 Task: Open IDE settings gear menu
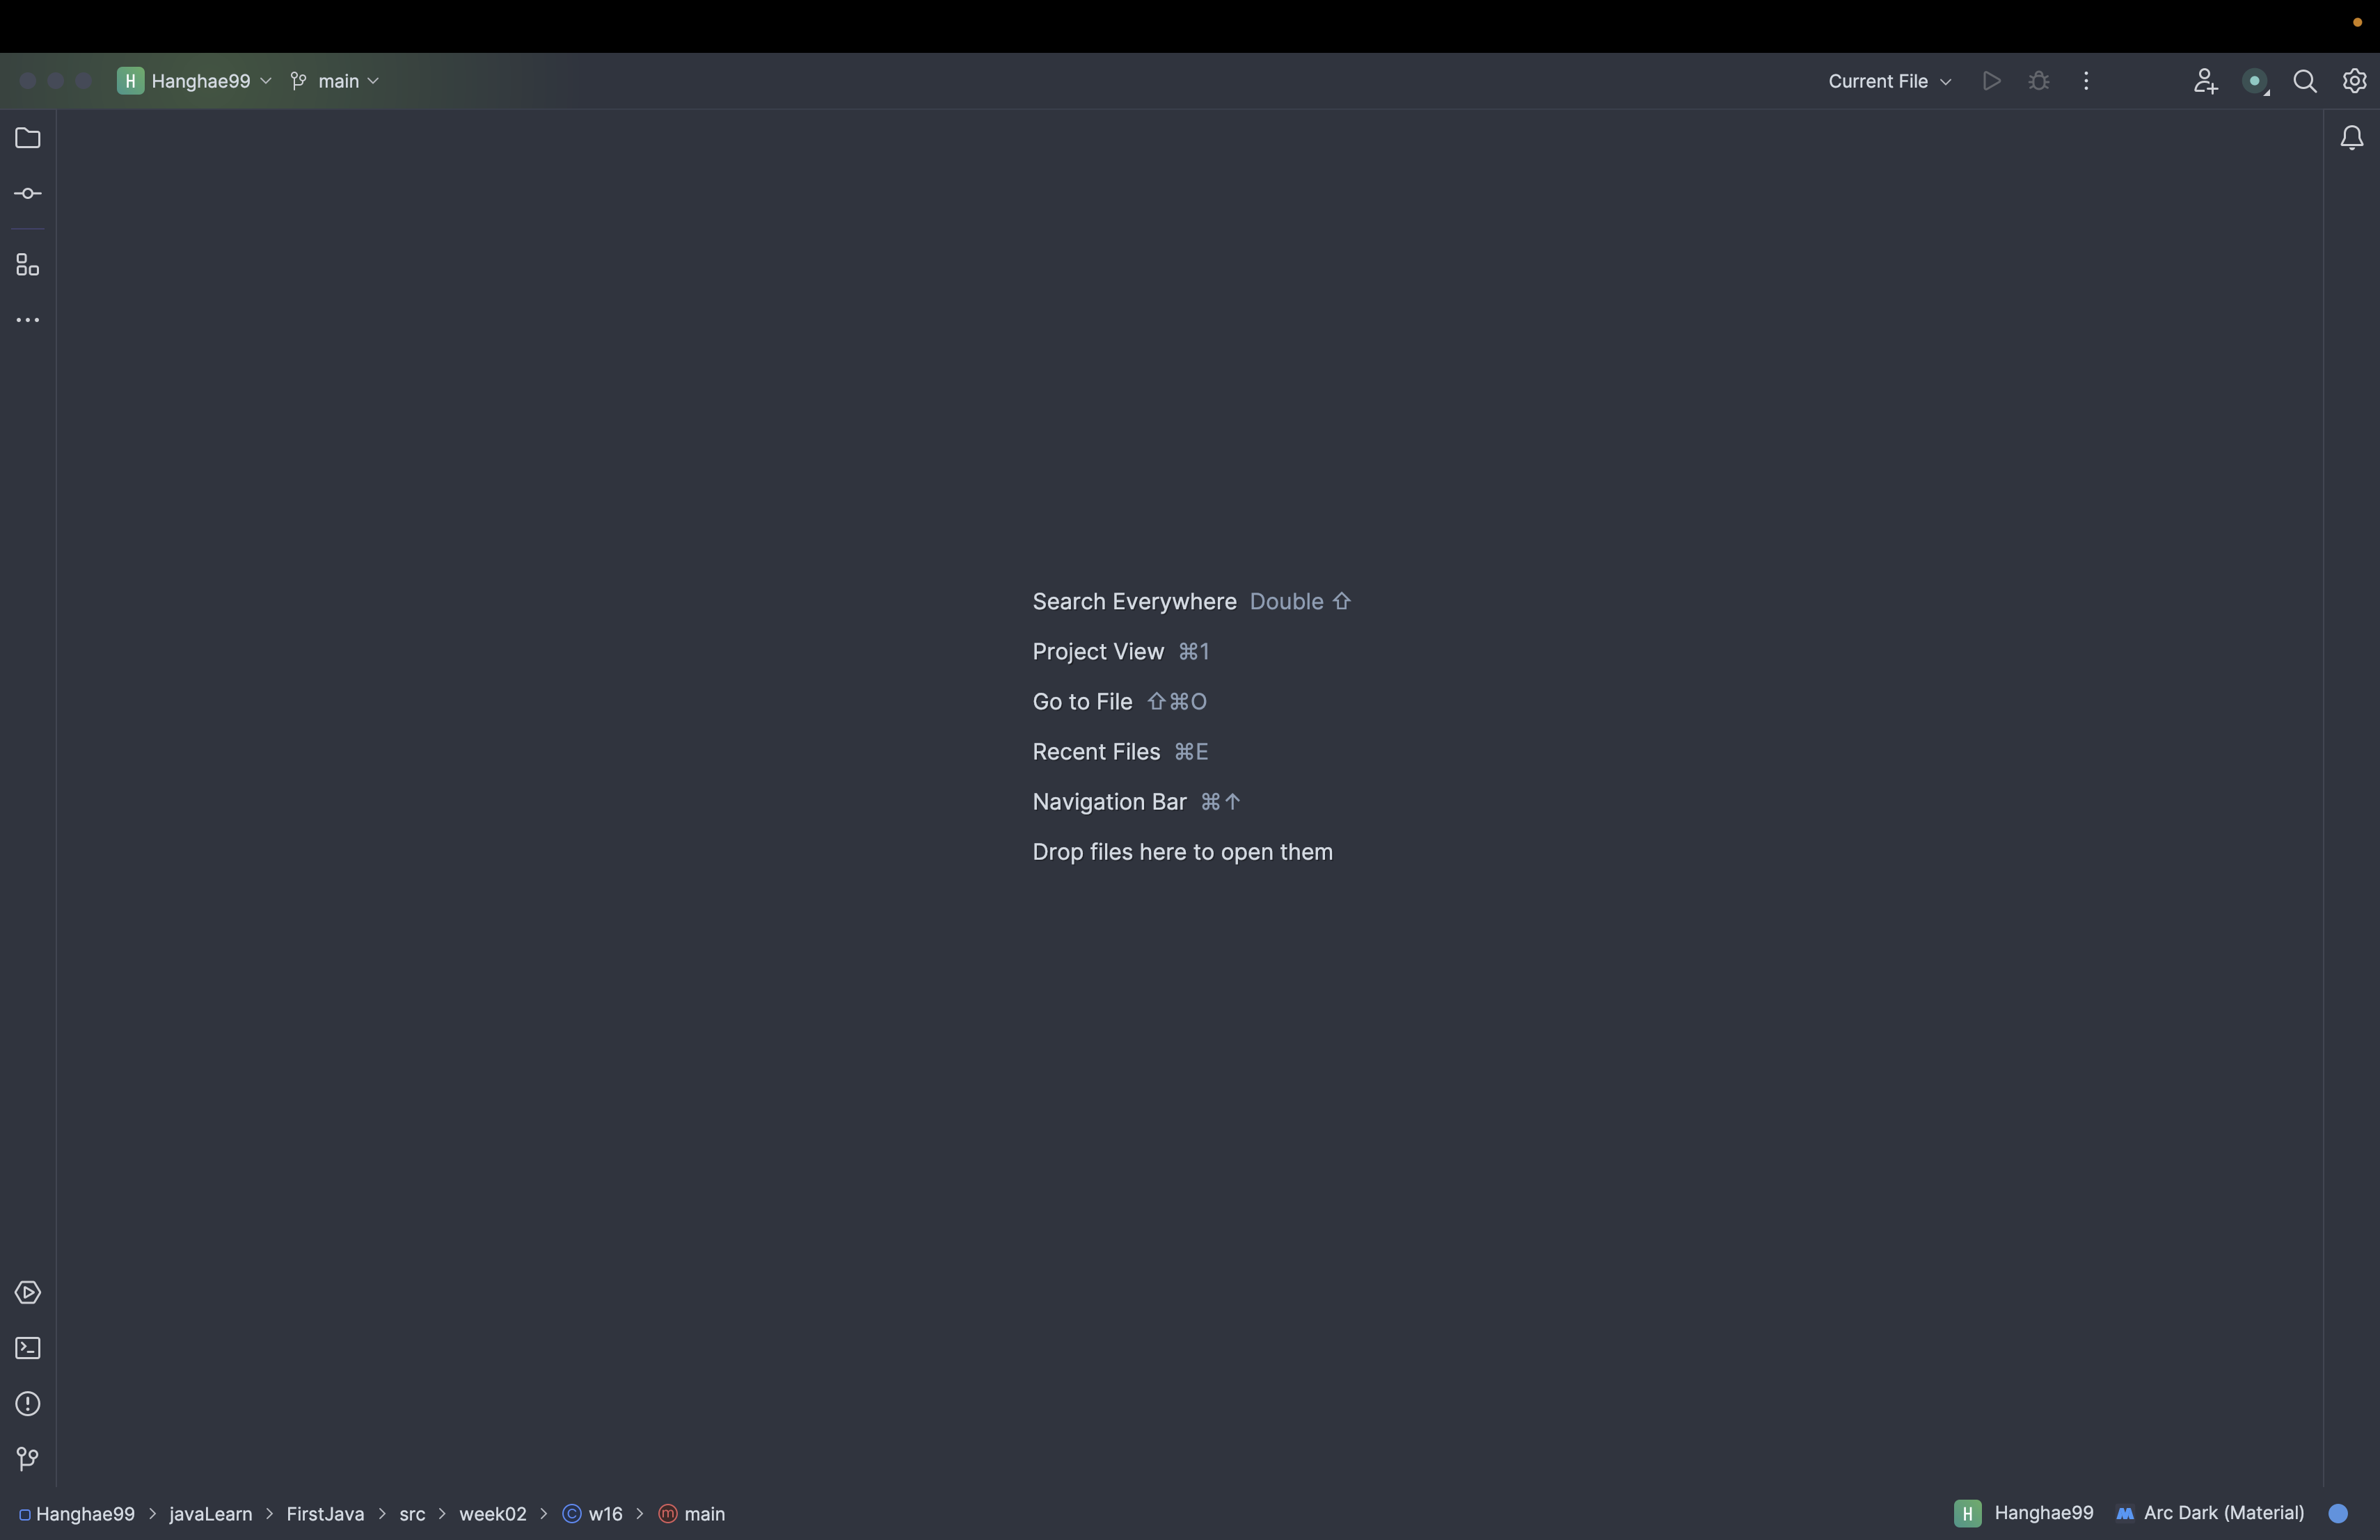click(x=2354, y=81)
